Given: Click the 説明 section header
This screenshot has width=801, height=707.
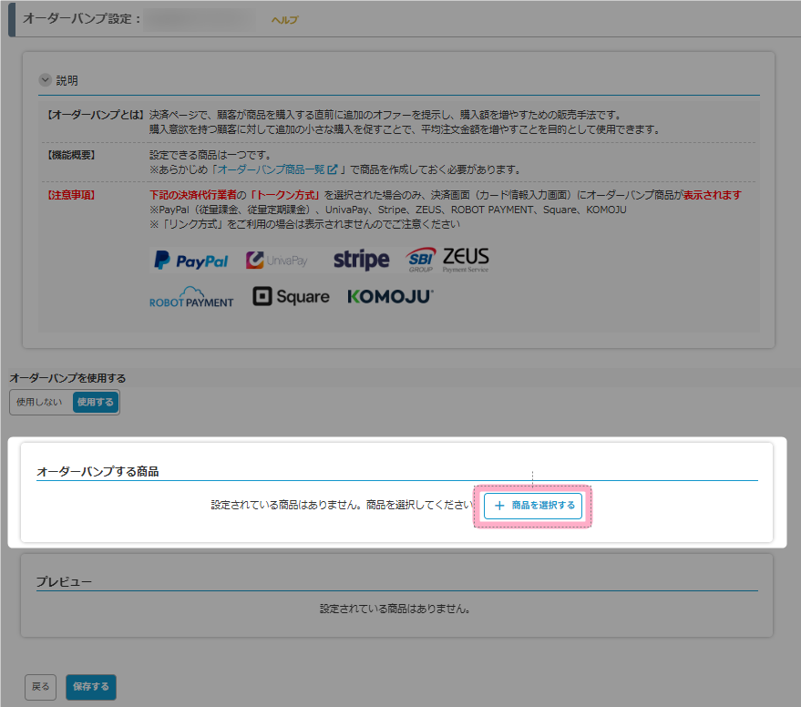Looking at the screenshot, I should click(68, 80).
